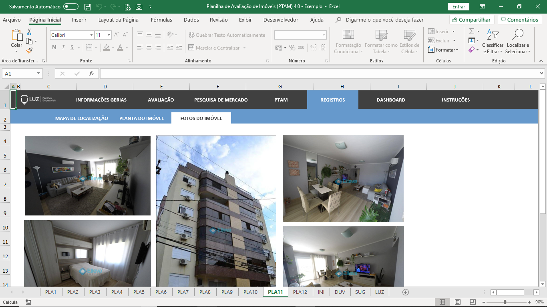Click the Save disk icon in title bar
This screenshot has width=547, height=307.
click(88, 7)
